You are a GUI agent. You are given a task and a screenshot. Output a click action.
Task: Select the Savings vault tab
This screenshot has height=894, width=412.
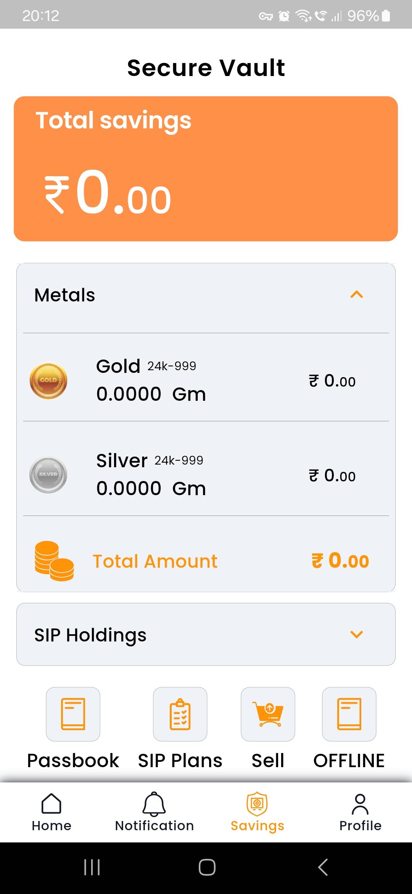tap(257, 812)
